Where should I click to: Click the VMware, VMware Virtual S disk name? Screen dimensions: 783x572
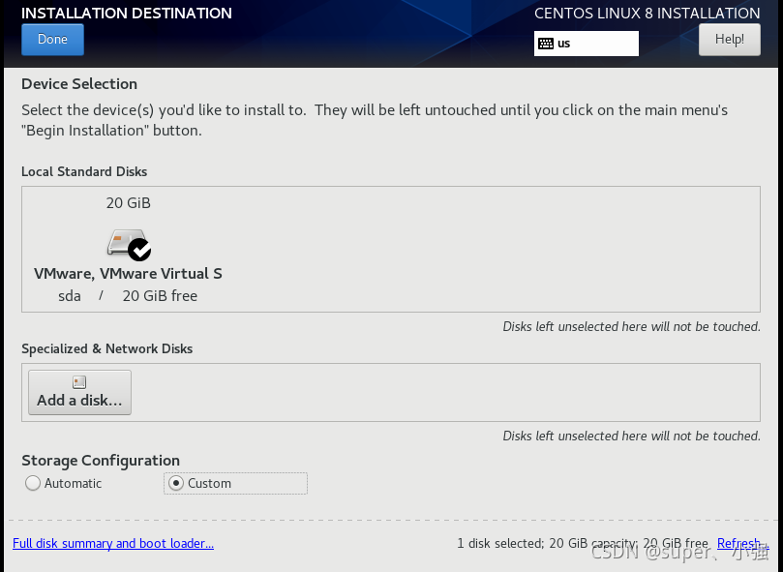point(128,274)
